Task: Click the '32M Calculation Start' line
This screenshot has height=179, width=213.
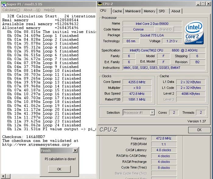Action: pos(51,16)
